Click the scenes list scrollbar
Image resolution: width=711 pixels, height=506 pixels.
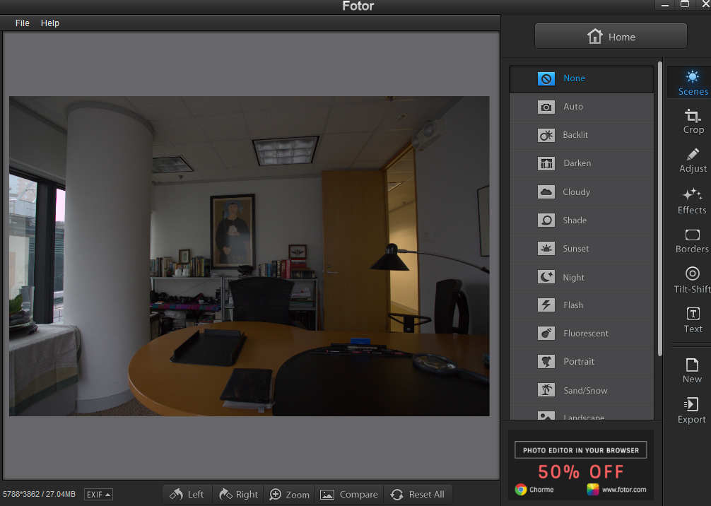660,208
